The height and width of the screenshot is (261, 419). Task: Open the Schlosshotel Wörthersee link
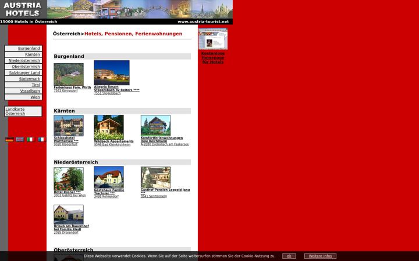[x=66, y=140]
